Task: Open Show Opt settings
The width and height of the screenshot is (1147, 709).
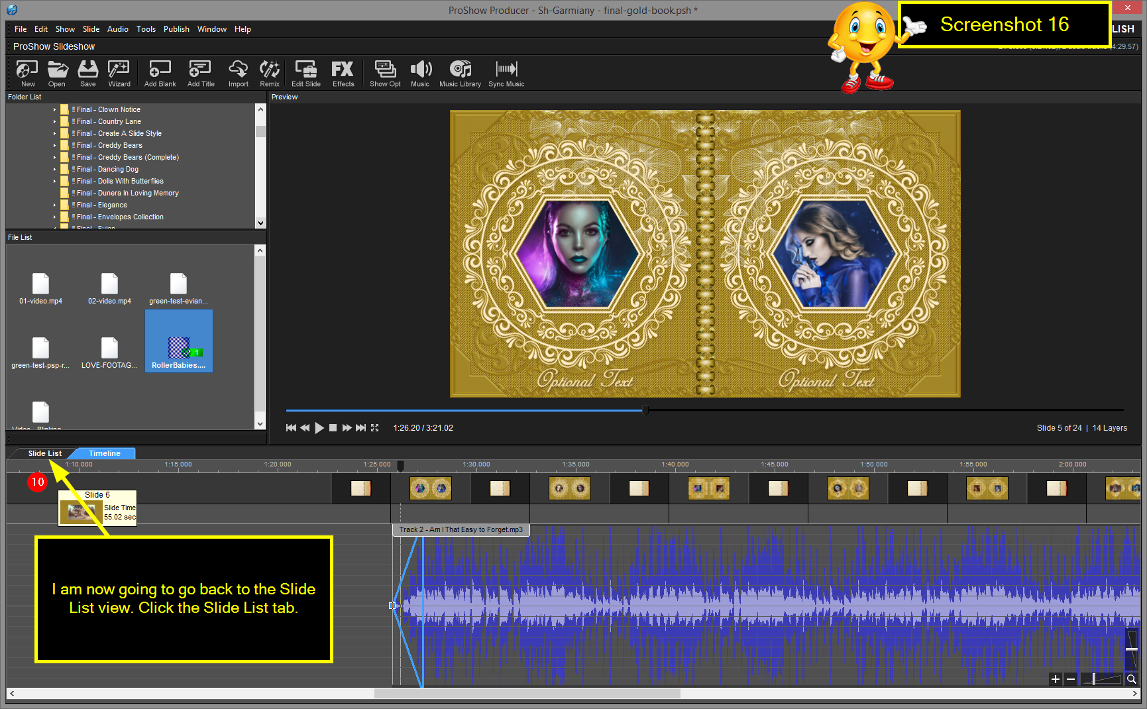Action: coord(385,74)
